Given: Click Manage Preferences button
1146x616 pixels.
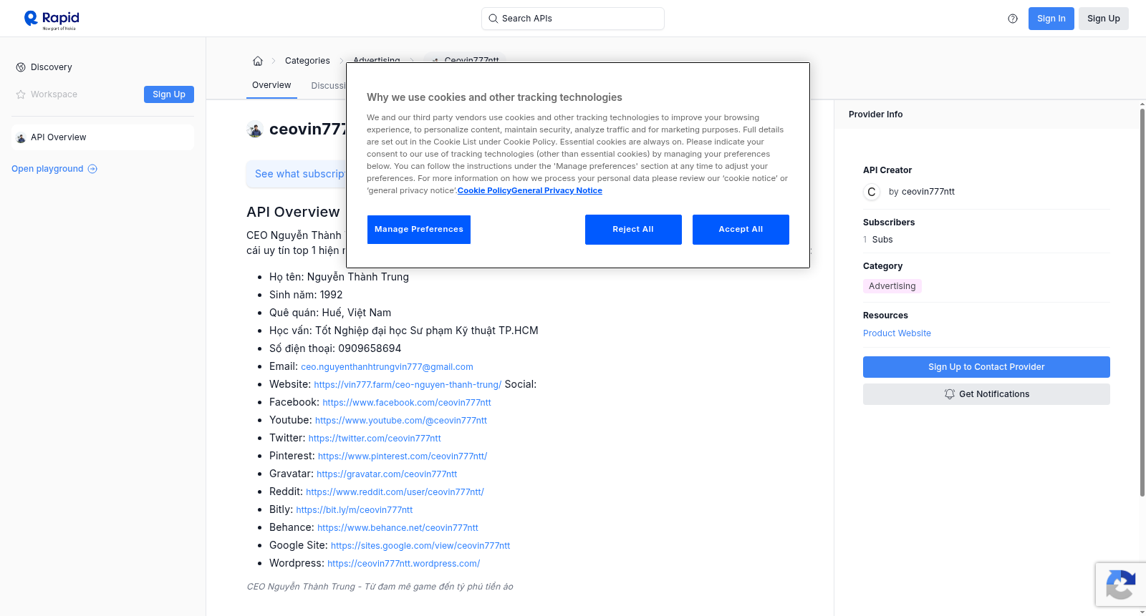Looking at the screenshot, I should click(x=419, y=230).
